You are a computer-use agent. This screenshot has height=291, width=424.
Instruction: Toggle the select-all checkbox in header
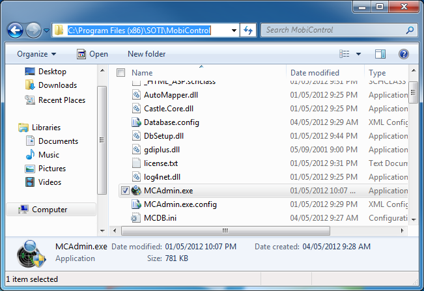point(120,73)
